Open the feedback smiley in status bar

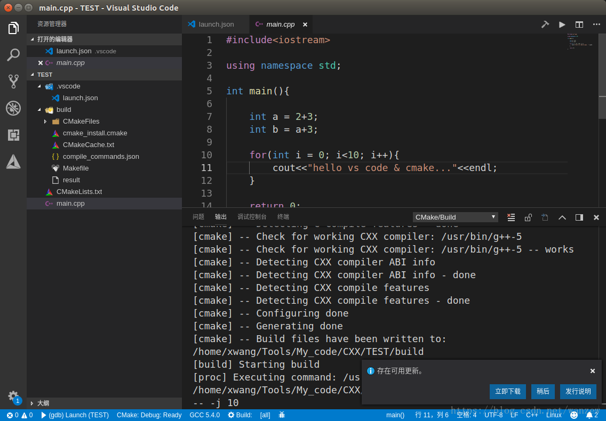[x=574, y=415]
